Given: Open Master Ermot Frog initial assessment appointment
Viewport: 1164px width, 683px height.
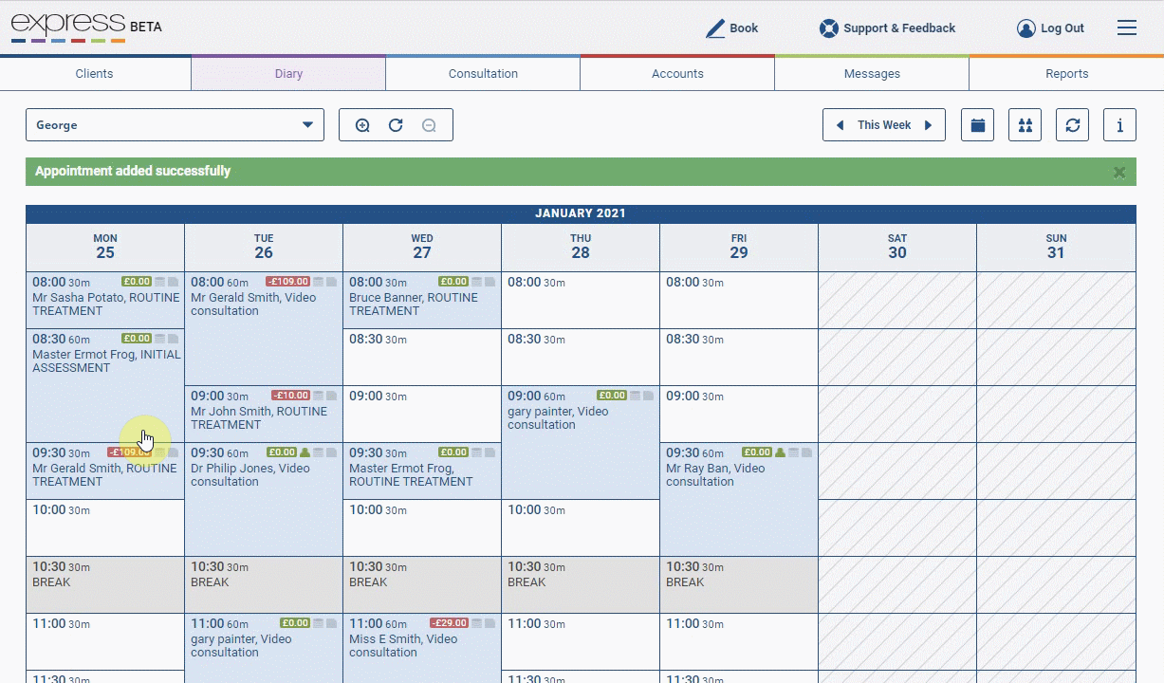Looking at the screenshot, I should click(x=105, y=385).
